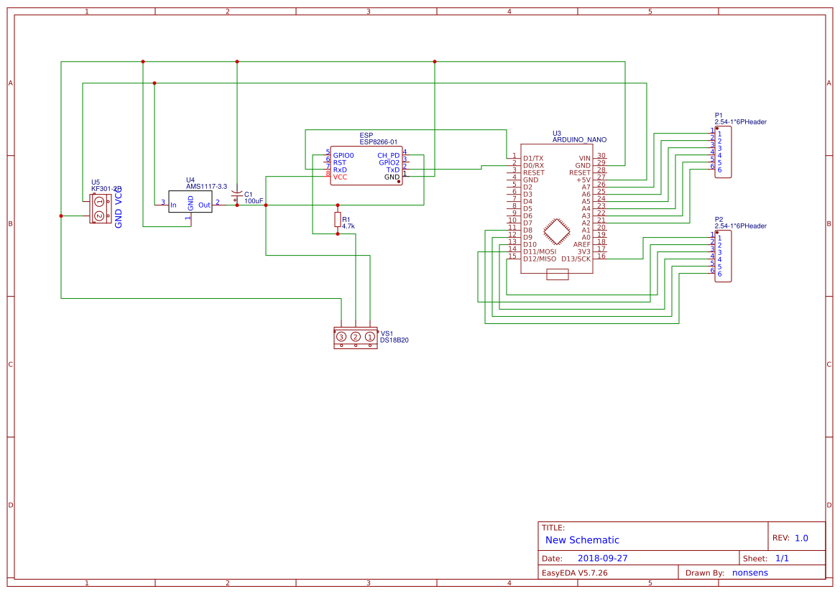840x594 pixels.
Task: Select the Drawn By nonsens name
Action: point(749,572)
